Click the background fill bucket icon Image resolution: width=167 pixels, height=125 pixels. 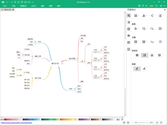[136, 28]
